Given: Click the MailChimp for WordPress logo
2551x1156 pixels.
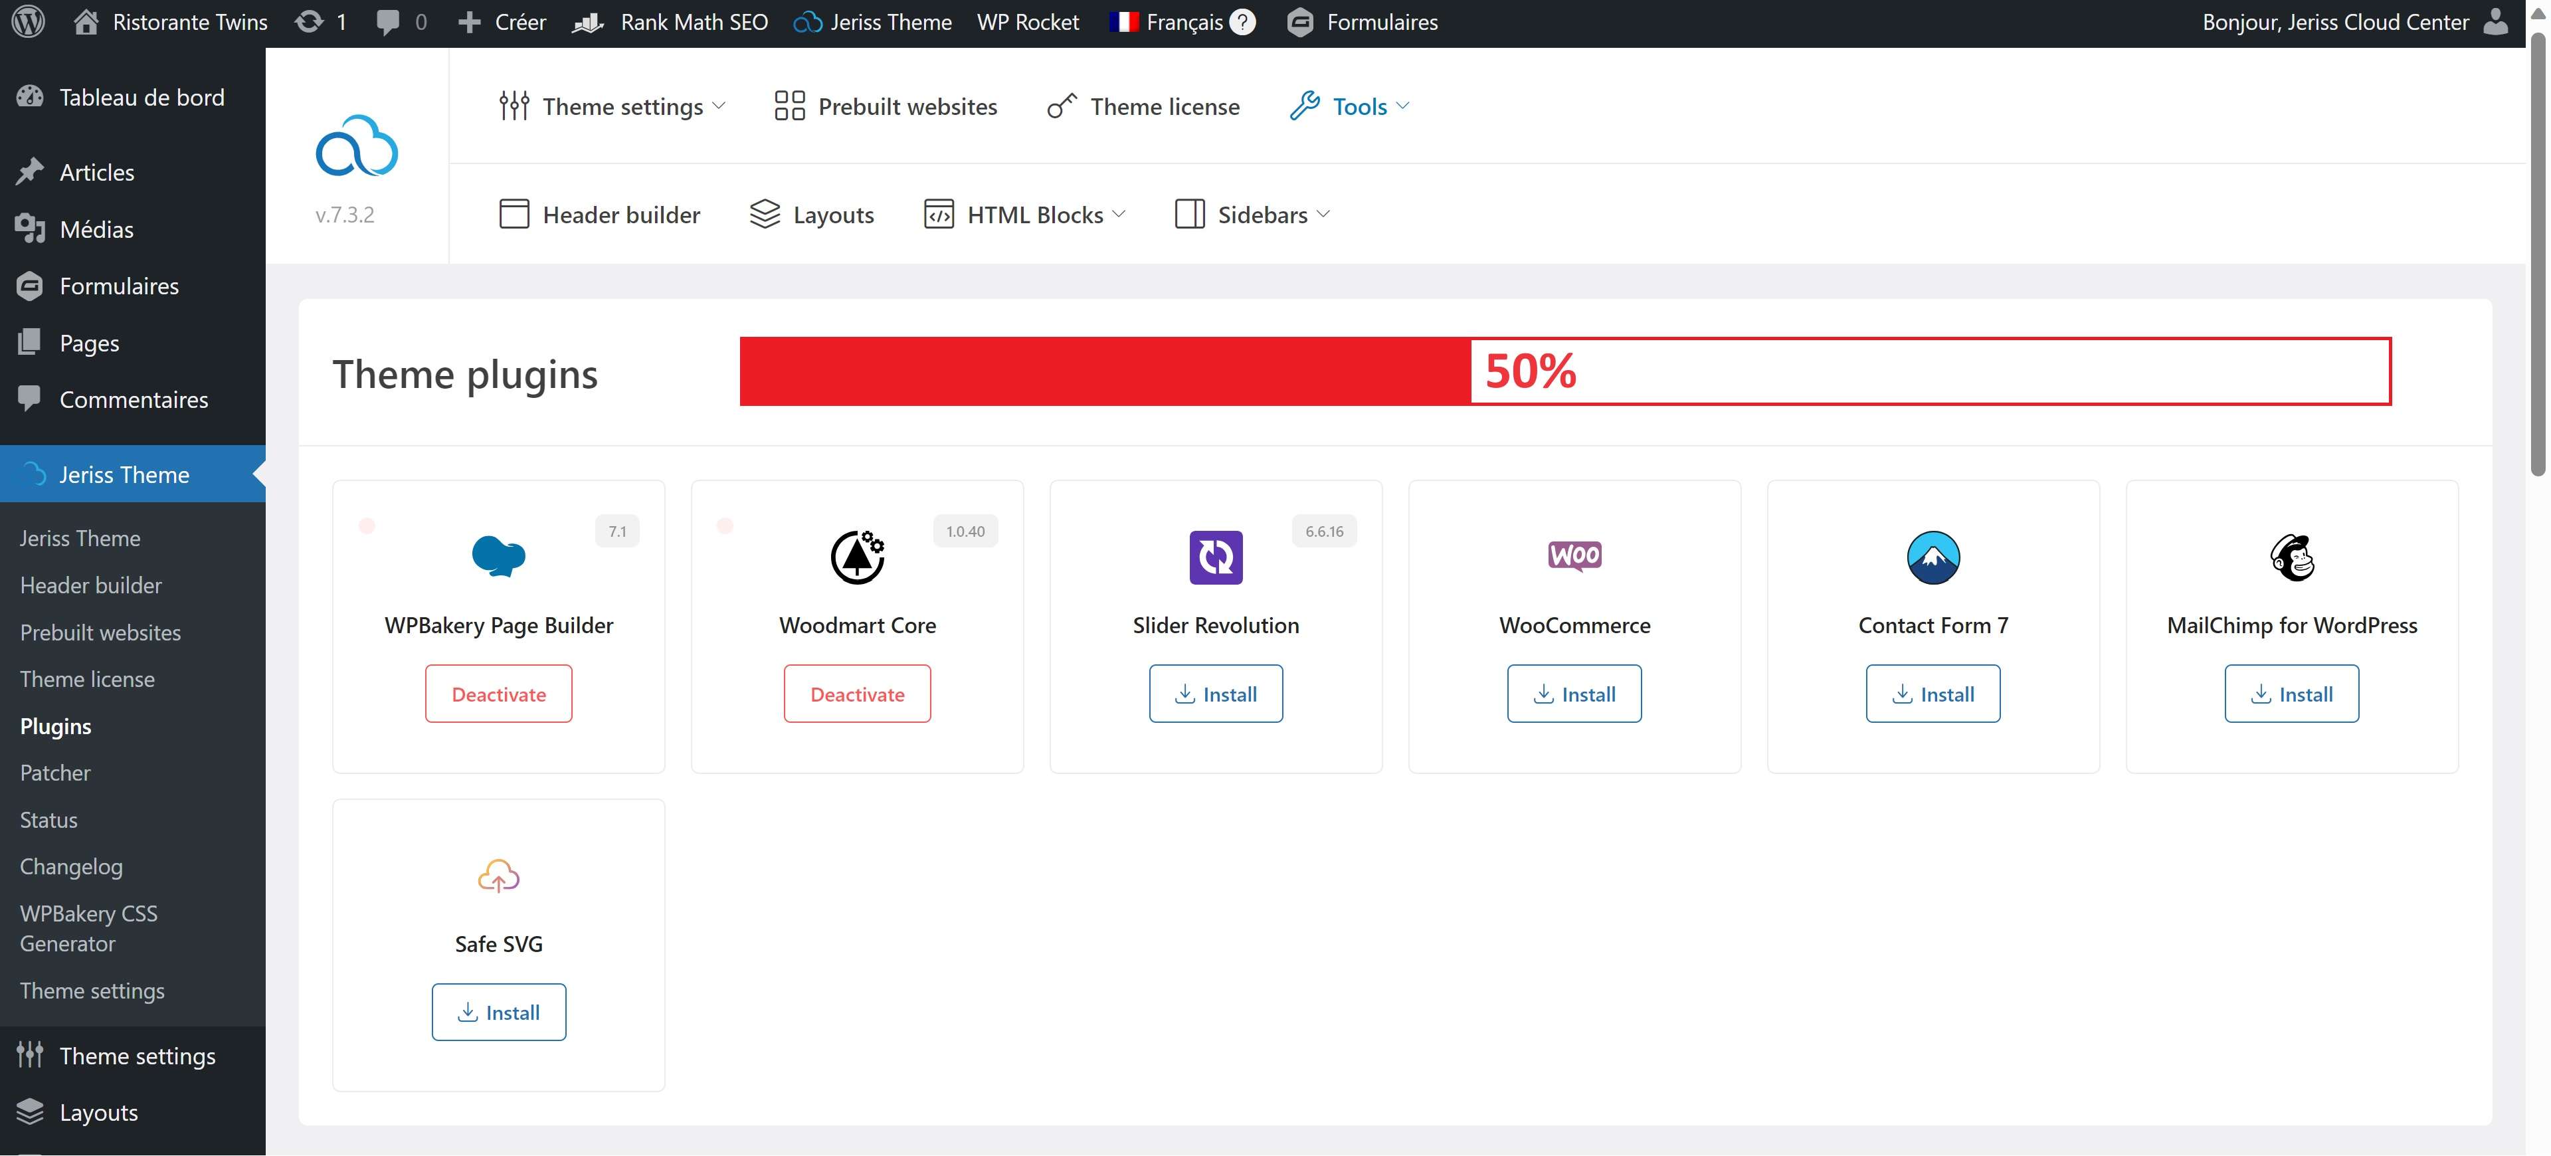Looking at the screenshot, I should pos(2293,557).
